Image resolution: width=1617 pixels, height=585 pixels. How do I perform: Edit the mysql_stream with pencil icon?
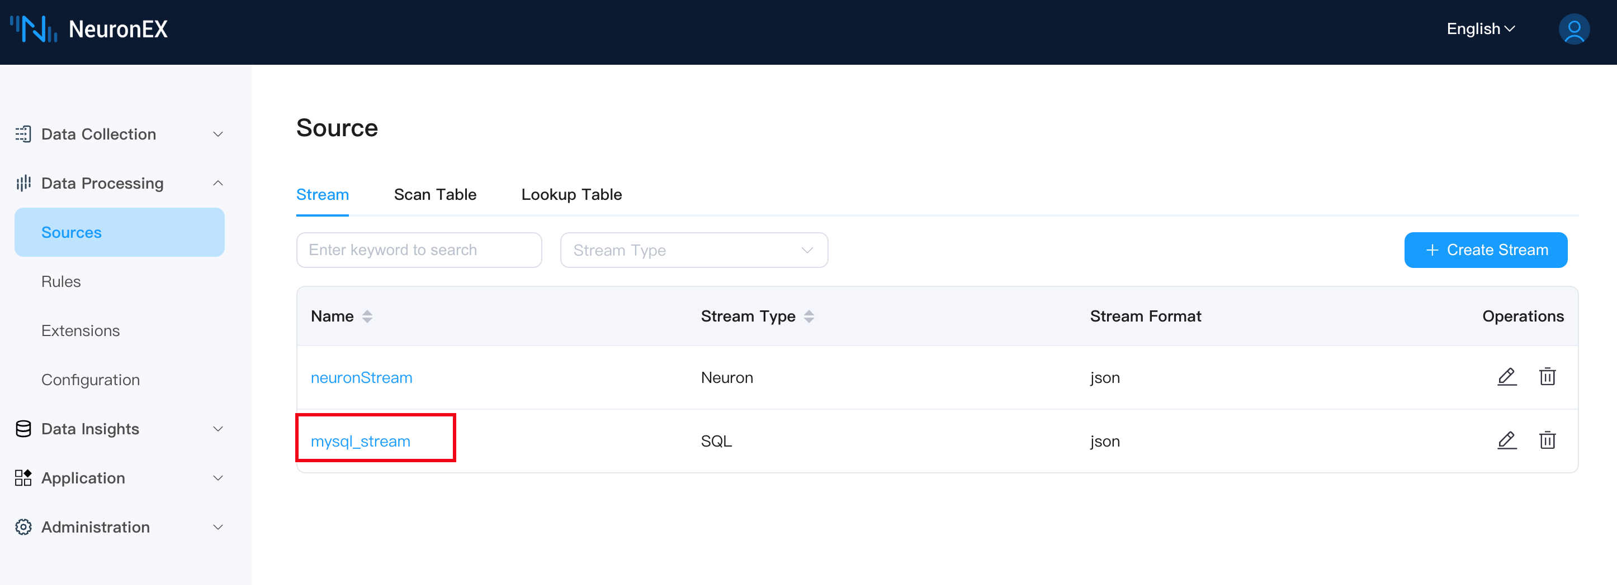coord(1507,440)
